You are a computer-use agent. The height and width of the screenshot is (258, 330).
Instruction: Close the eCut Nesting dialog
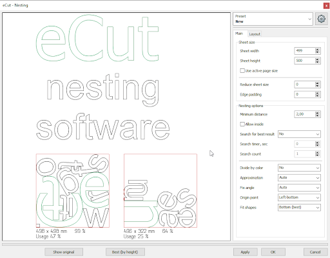pyautogui.click(x=326, y=6)
